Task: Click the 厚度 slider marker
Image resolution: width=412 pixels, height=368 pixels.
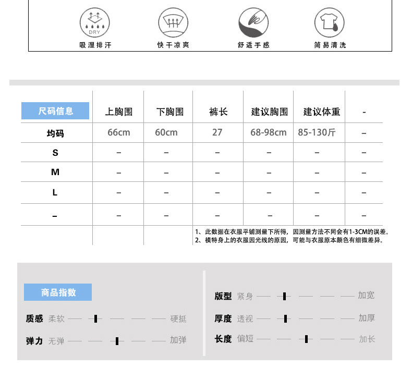Action: click(x=285, y=318)
